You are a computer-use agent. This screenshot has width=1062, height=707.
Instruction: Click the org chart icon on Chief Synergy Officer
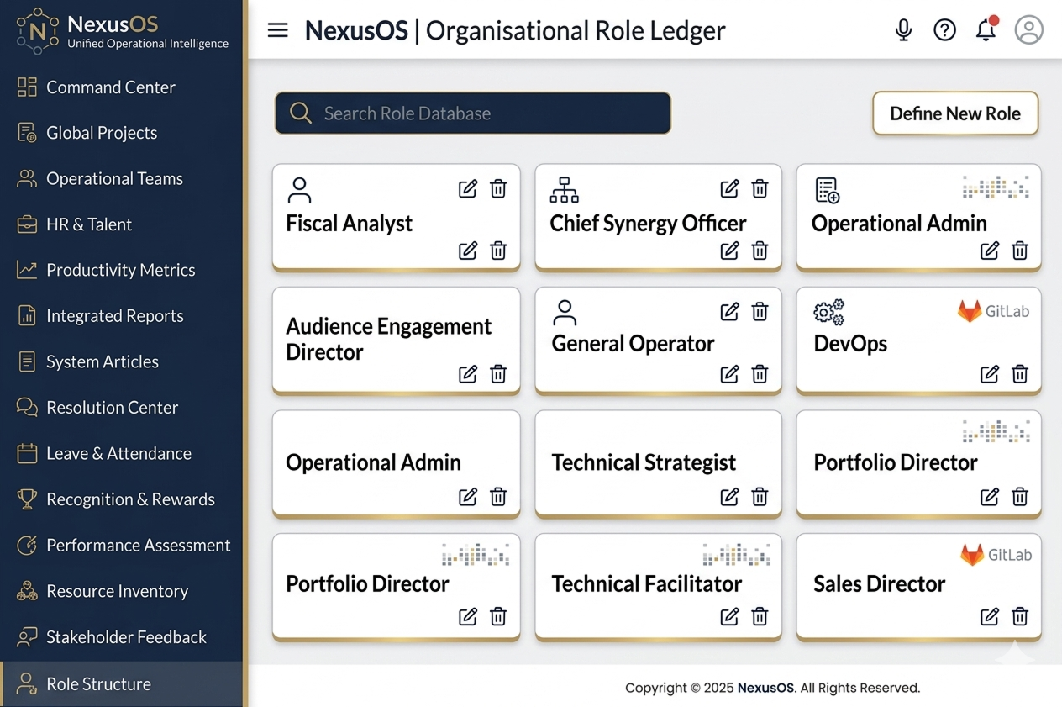pyautogui.click(x=564, y=190)
